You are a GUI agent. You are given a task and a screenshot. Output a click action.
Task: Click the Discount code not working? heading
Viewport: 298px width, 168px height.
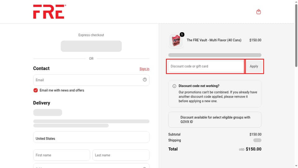point(199,86)
